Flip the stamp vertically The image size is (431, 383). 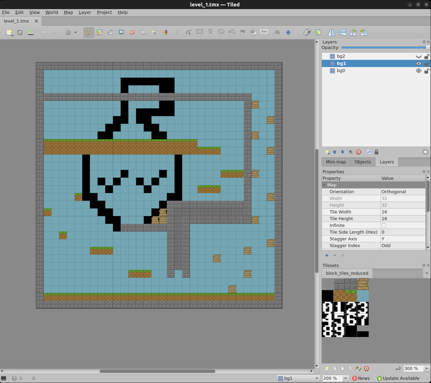coord(342,32)
